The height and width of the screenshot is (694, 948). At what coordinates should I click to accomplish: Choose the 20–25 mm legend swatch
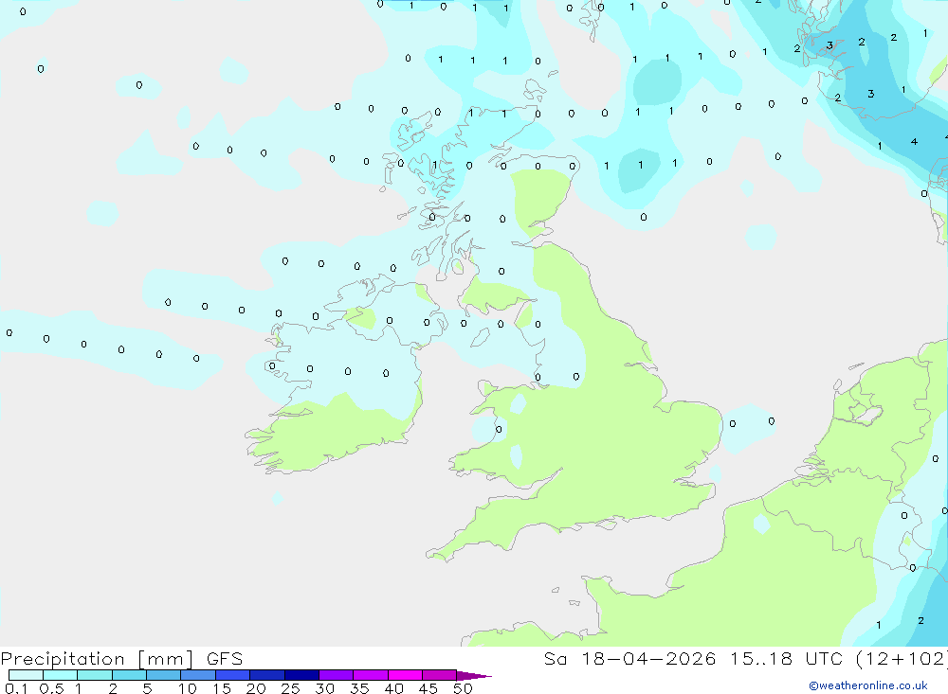(x=267, y=675)
